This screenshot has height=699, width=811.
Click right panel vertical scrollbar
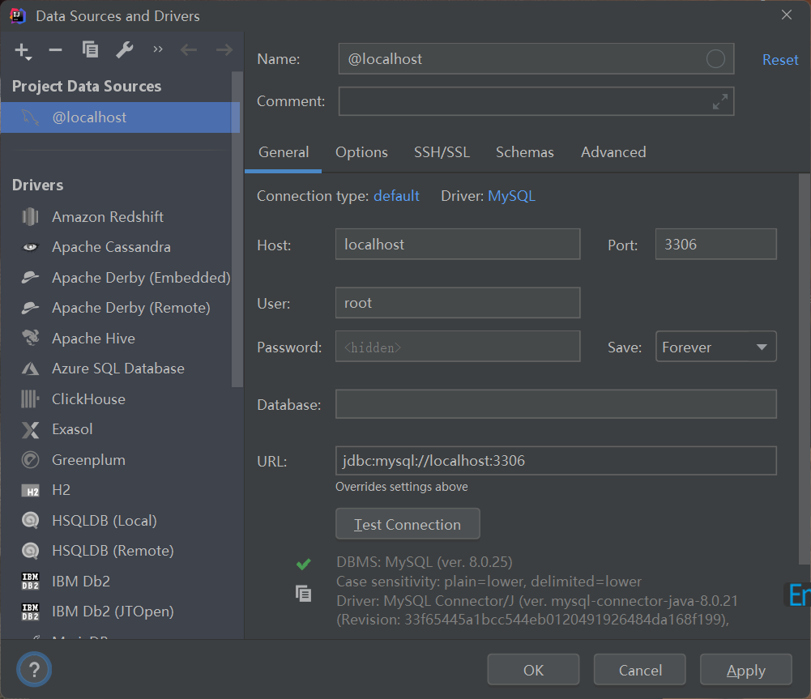pyautogui.click(x=805, y=369)
